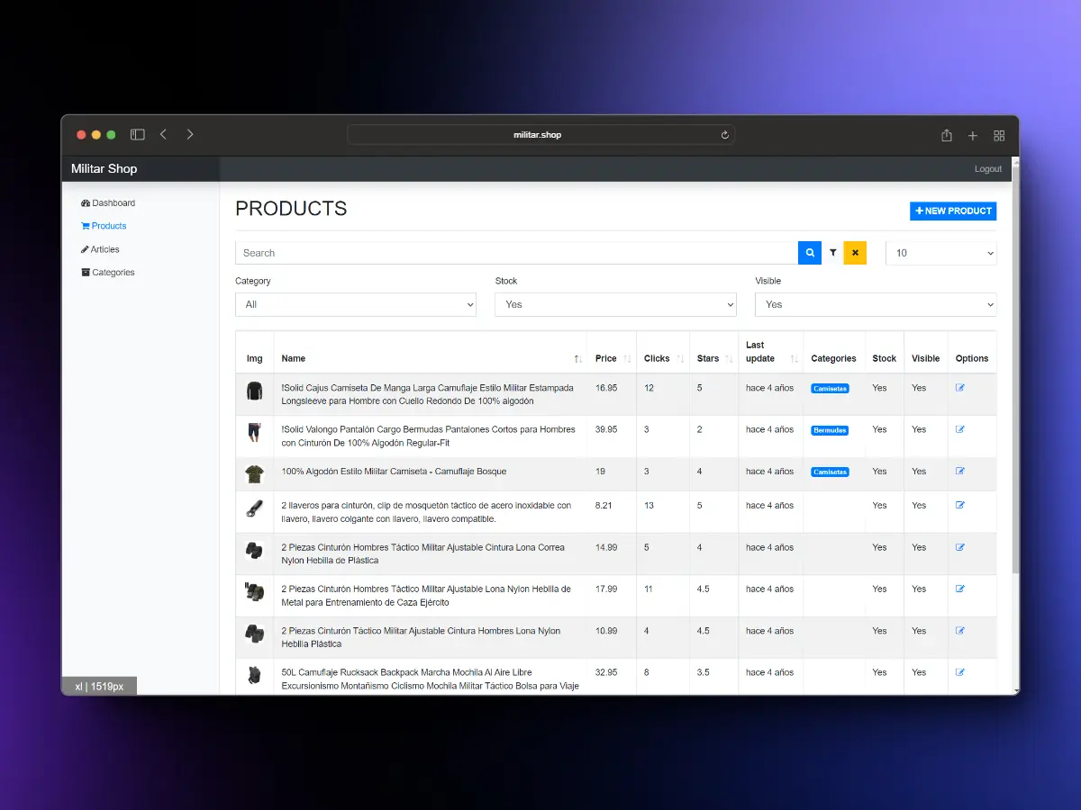Reload the page with the refresh icon

(724, 135)
